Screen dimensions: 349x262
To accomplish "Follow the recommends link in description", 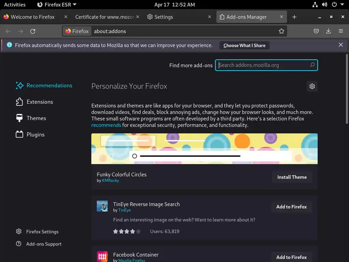I will tap(106, 125).
